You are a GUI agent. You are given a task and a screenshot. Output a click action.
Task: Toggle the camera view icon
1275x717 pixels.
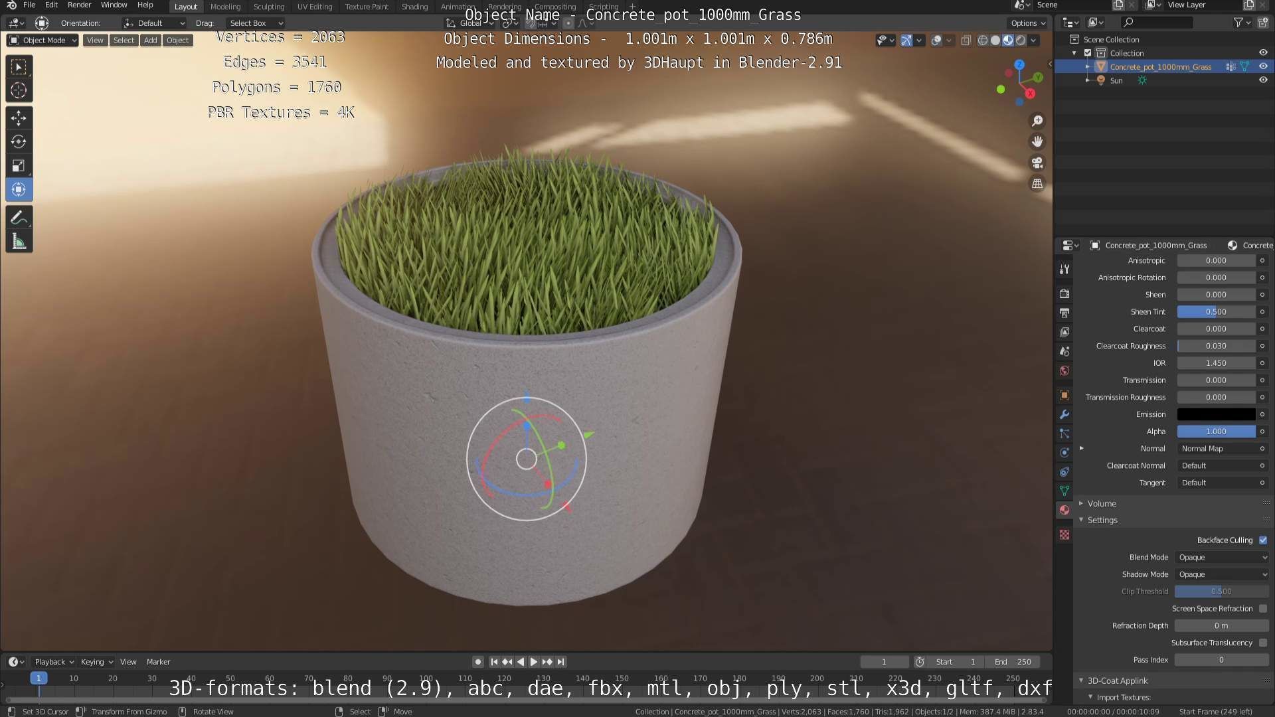[1037, 163]
